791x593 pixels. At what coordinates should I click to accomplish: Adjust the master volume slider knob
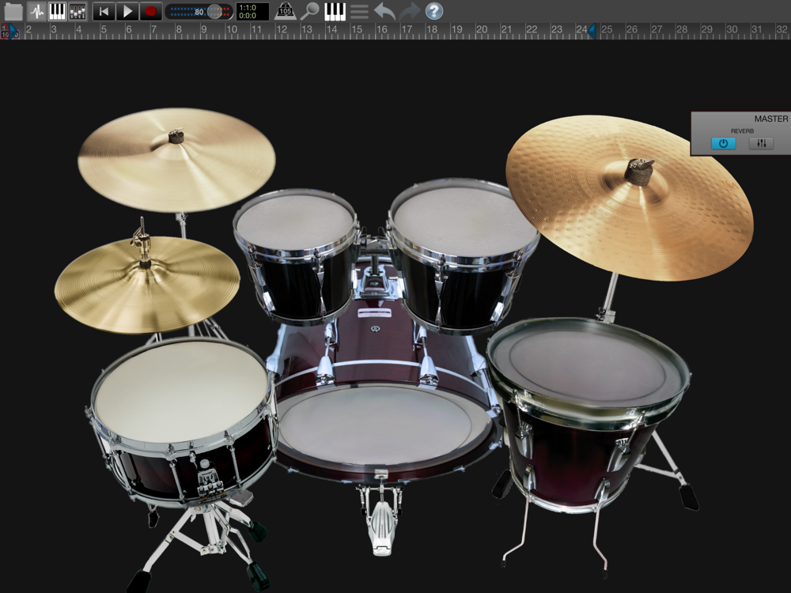214,12
